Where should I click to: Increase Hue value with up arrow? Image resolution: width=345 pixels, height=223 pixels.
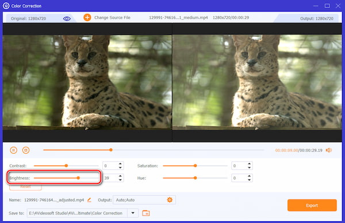(249, 176)
